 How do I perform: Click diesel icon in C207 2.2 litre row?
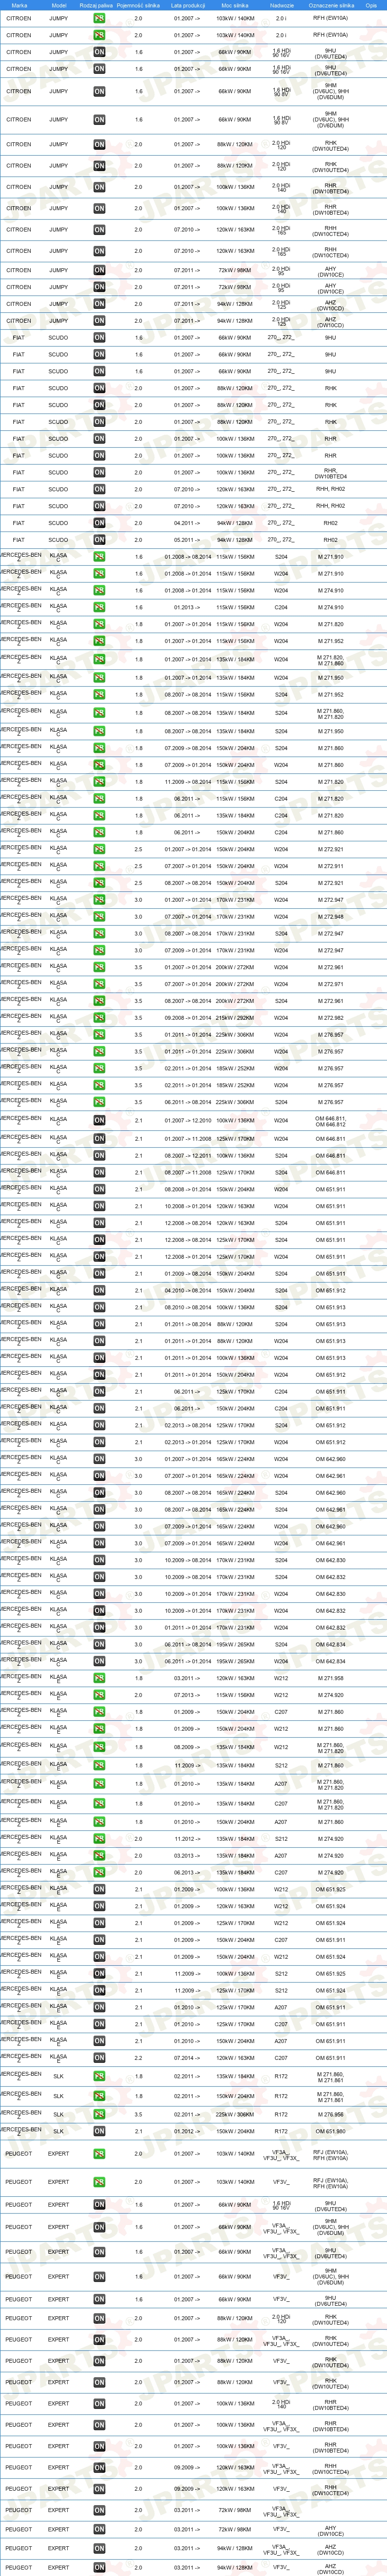[99, 2058]
